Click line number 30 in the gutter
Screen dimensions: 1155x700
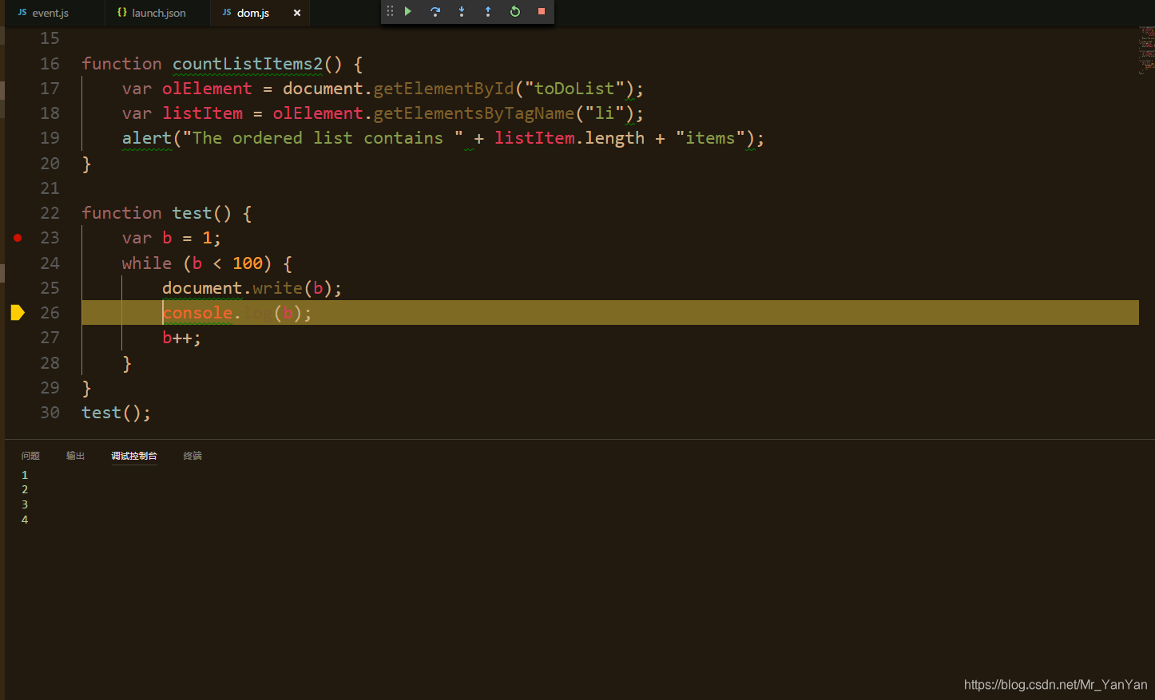coord(50,413)
